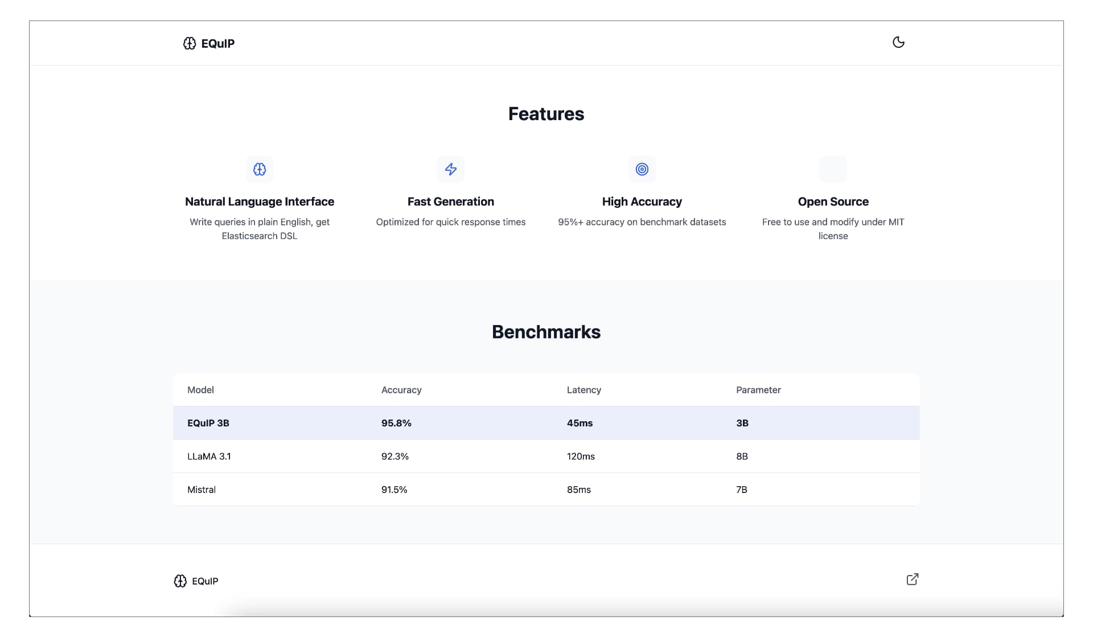Click the Open Source title
1093x637 pixels.
coord(833,202)
